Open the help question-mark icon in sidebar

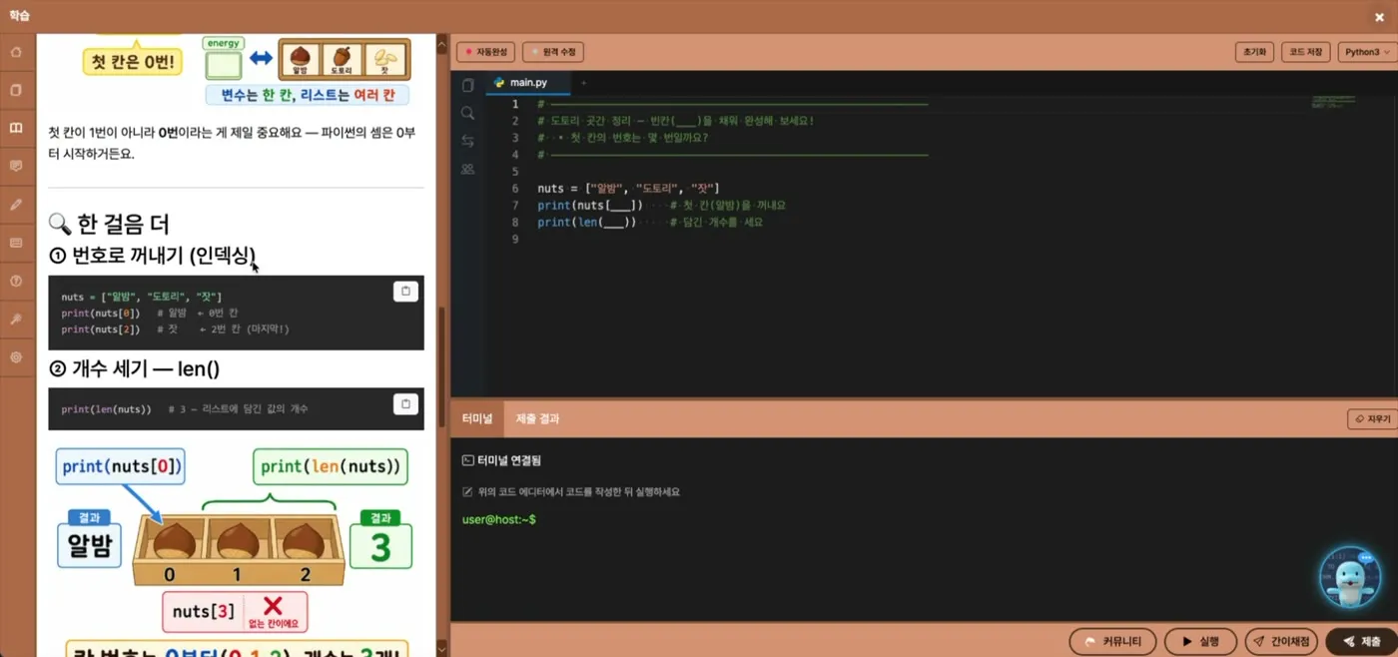(x=16, y=281)
